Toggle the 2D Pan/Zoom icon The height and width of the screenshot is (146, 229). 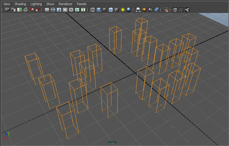pos(31,10)
